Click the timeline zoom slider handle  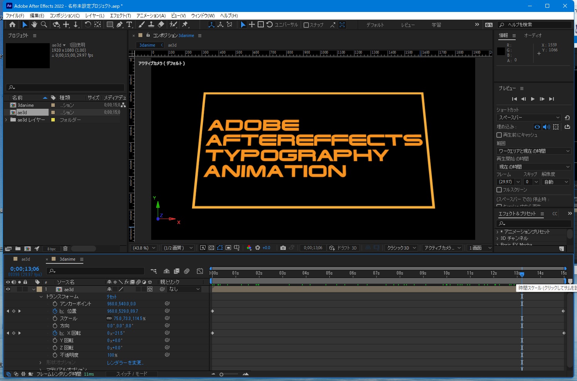pyautogui.click(x=221, y=374)
